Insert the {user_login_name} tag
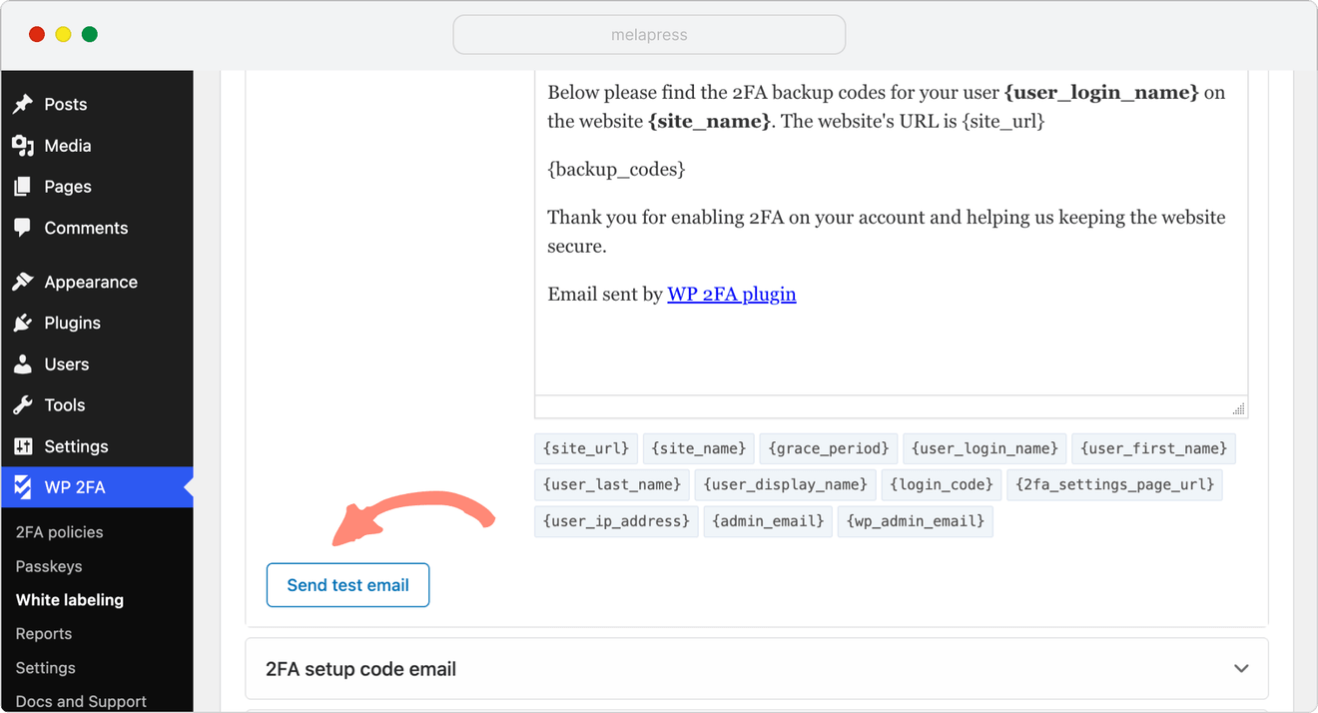1318x713 pixels. (985, 448)
